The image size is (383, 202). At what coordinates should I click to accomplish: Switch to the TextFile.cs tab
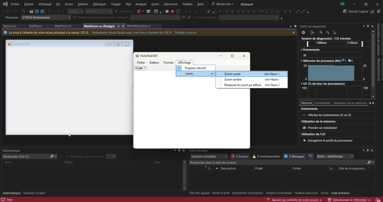[35, 26]
